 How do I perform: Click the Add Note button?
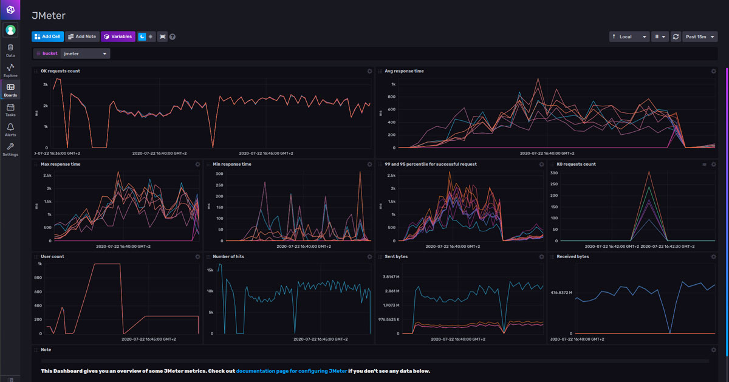pyautogui.click(x=82, y=36)
